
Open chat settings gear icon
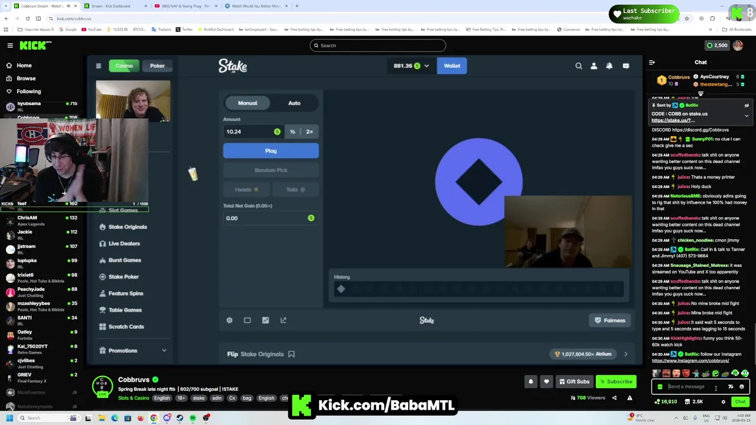723,402
